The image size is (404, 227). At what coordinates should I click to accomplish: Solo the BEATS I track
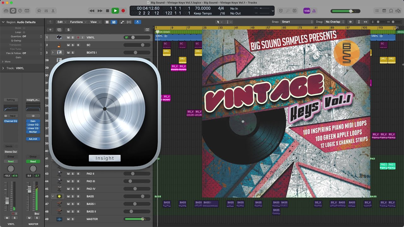click(x=73, y=53)
